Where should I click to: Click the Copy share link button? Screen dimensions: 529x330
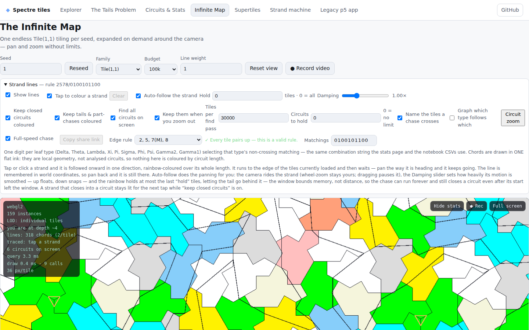pos(81,140)
